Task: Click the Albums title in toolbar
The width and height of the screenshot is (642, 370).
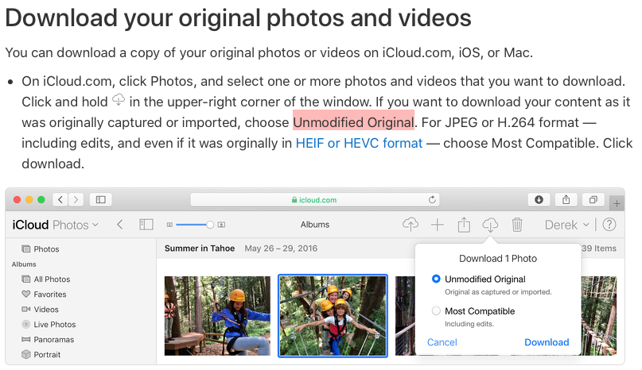Action: (315, 225)
